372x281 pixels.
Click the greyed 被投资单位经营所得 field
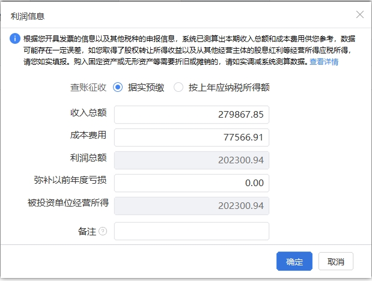point(192,205)
